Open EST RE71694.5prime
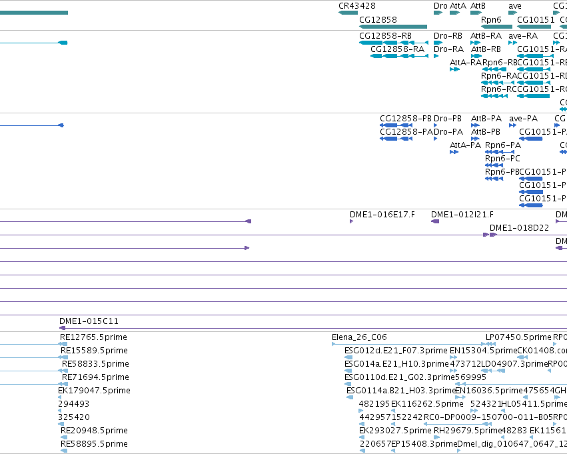The height and width of the screenshot is (454, 567). (x=95, y=377)
